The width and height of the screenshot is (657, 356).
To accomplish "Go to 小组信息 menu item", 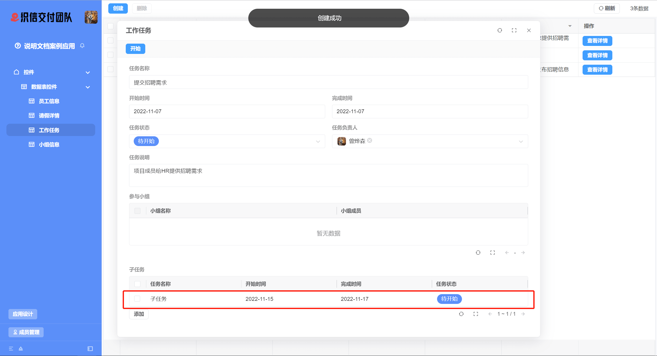I will (49, 145).
